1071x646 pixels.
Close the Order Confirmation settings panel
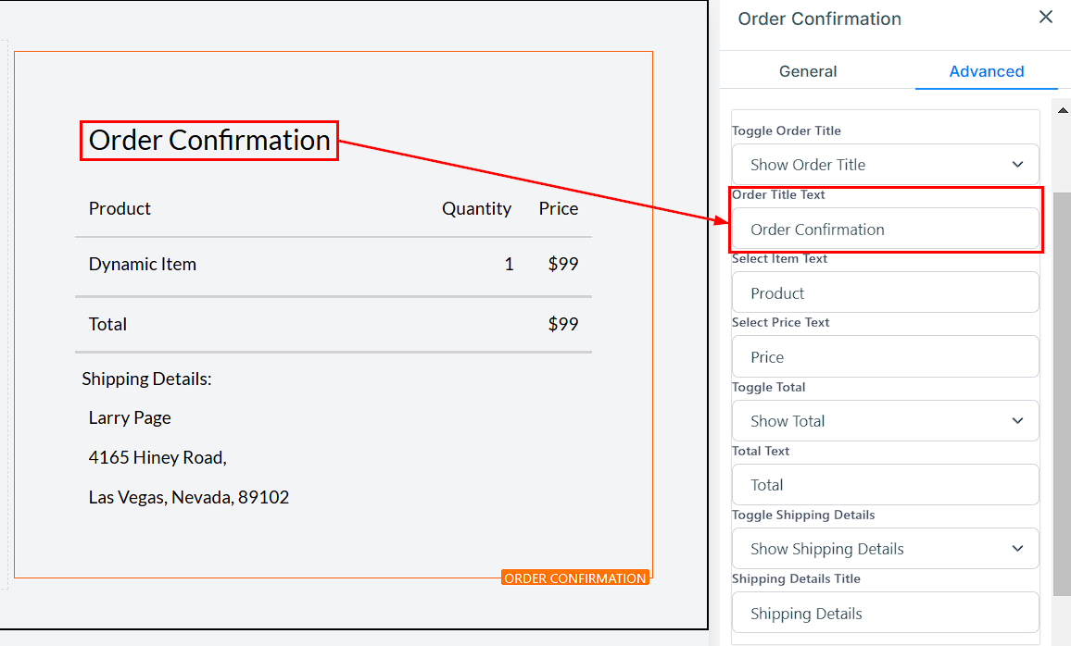(x=1046, y=18)
